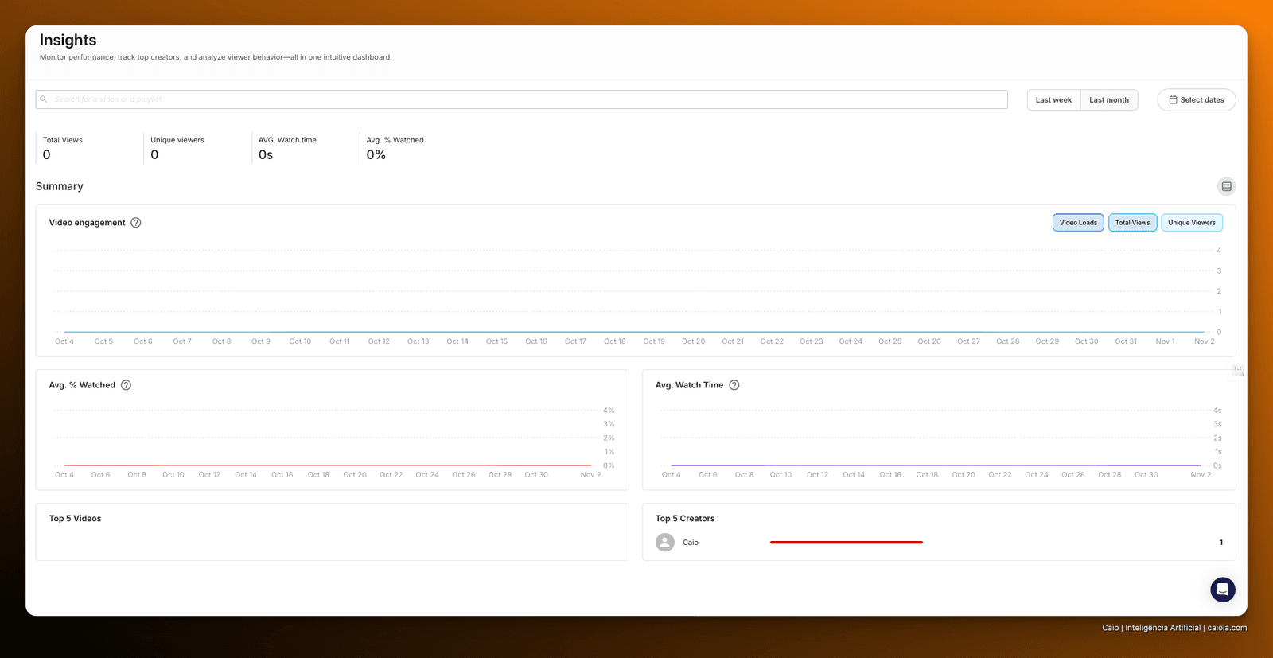The image size is (1273, 658).
Task: Click the Top 5 Creators heading
Action: (685, 519)
